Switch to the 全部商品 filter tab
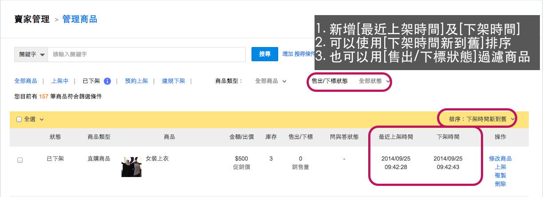This screenshot has height=197, width=543. [x=26, y=81]
